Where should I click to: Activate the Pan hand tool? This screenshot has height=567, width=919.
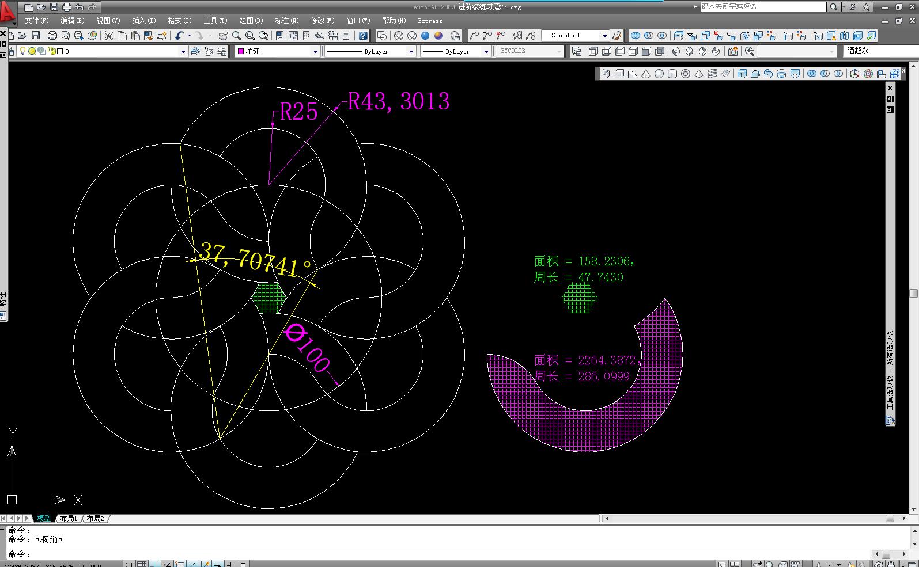coord(223,36)
